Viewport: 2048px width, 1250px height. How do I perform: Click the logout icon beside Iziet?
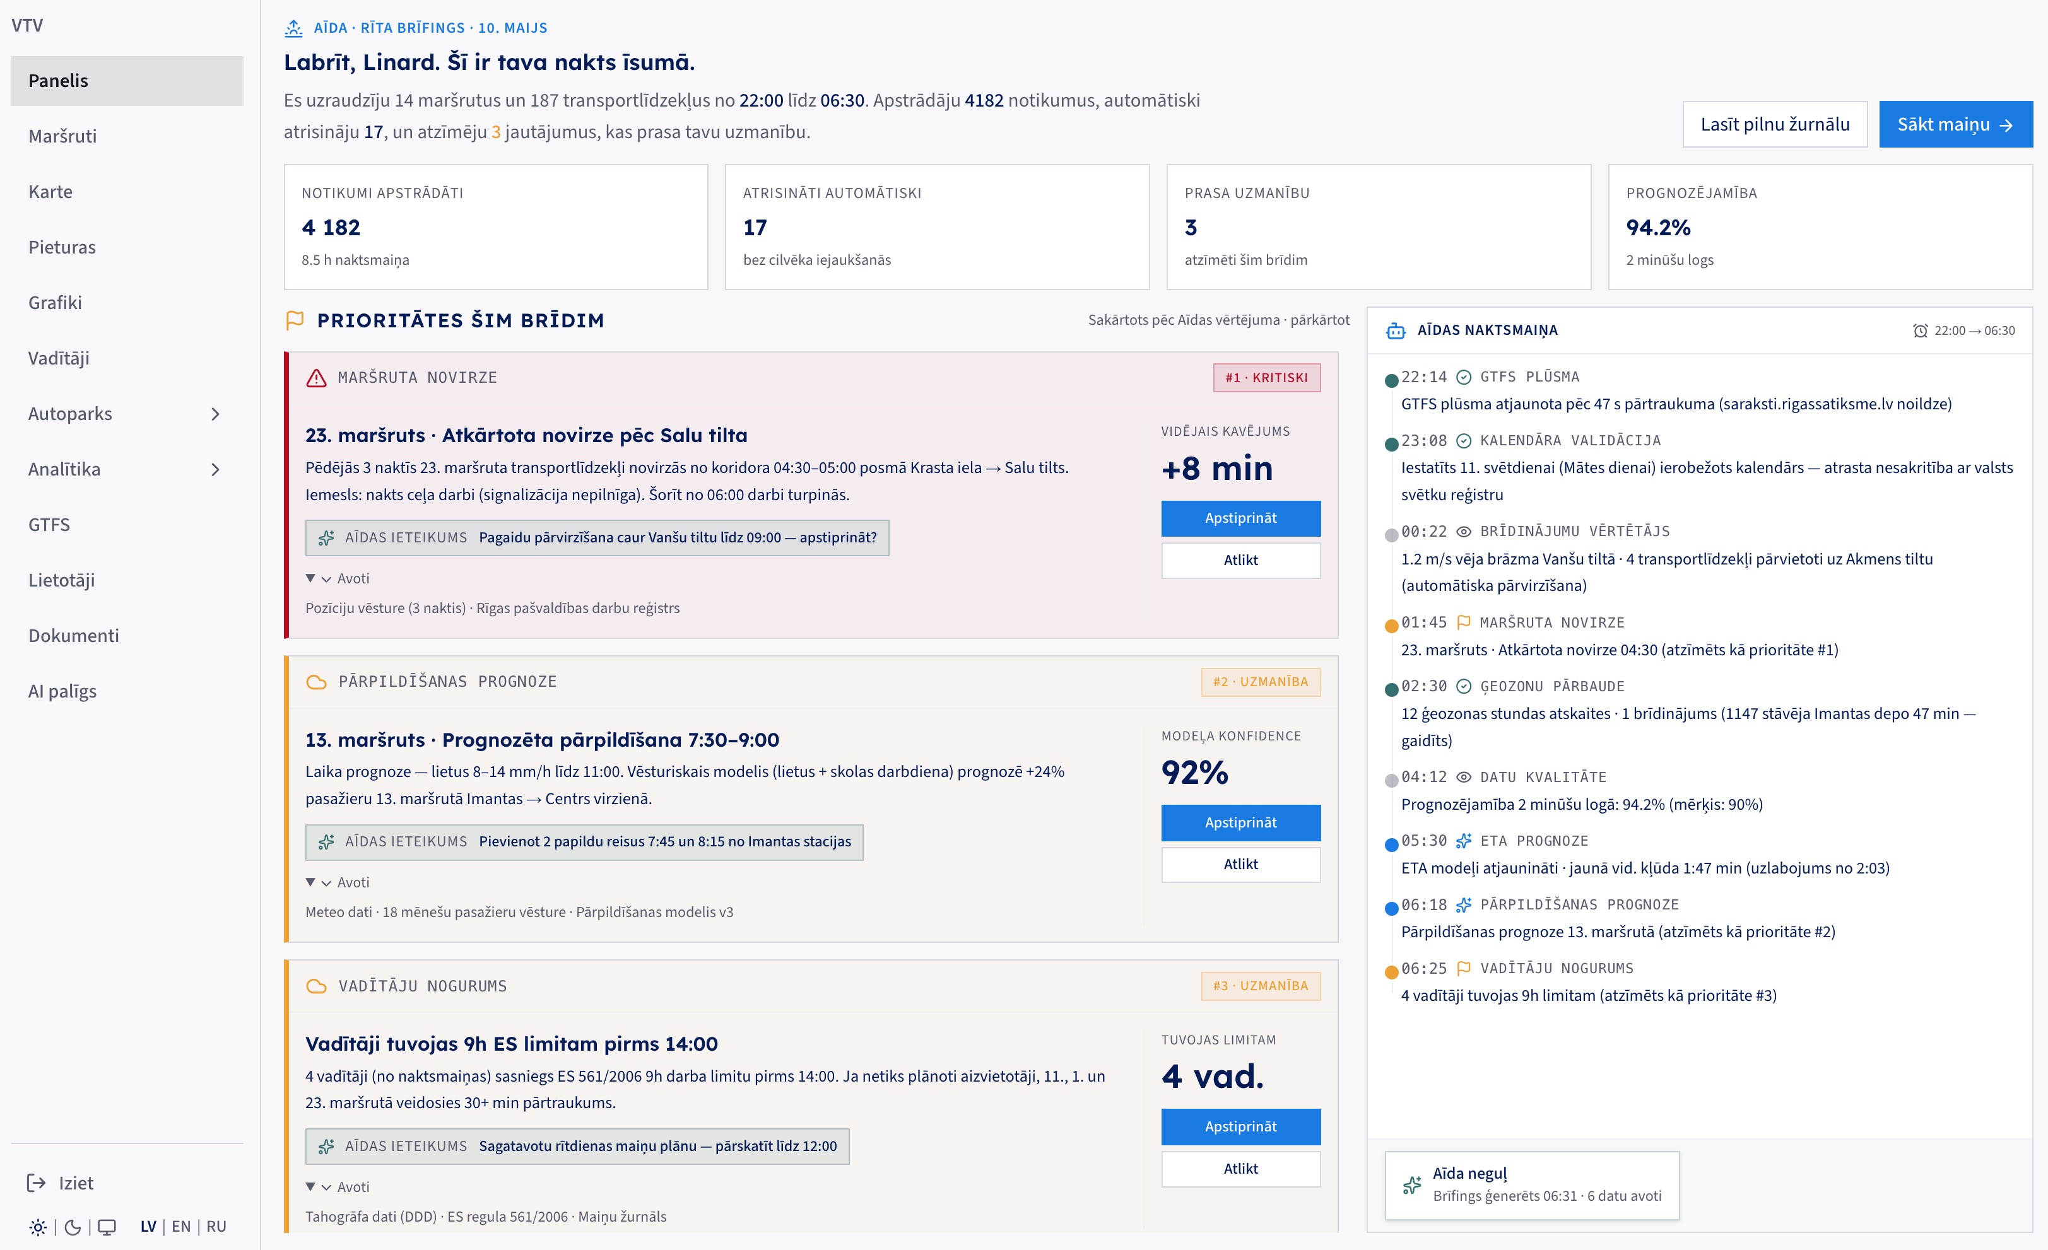[x=37, y=1183]
